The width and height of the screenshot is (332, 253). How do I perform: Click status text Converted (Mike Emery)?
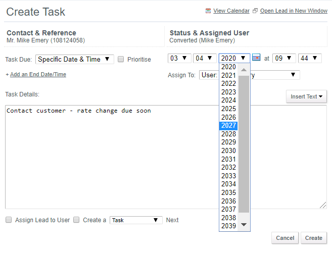[x=202, y=40]
